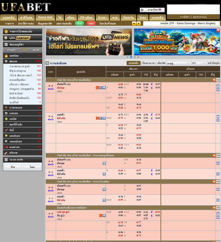Expand the ice hockey category row
This screenshot has height=242, width=221.
pyautogui.click(x=22, y=125)
